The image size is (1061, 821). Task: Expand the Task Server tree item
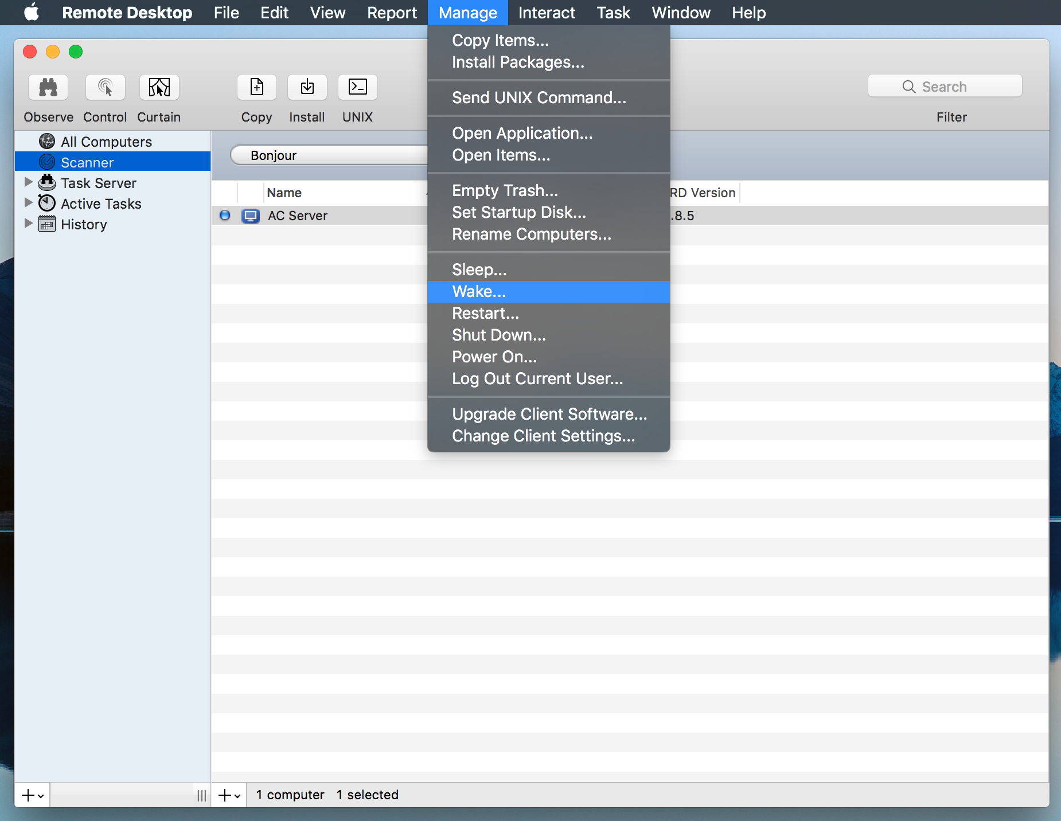(x=28, y=182)
